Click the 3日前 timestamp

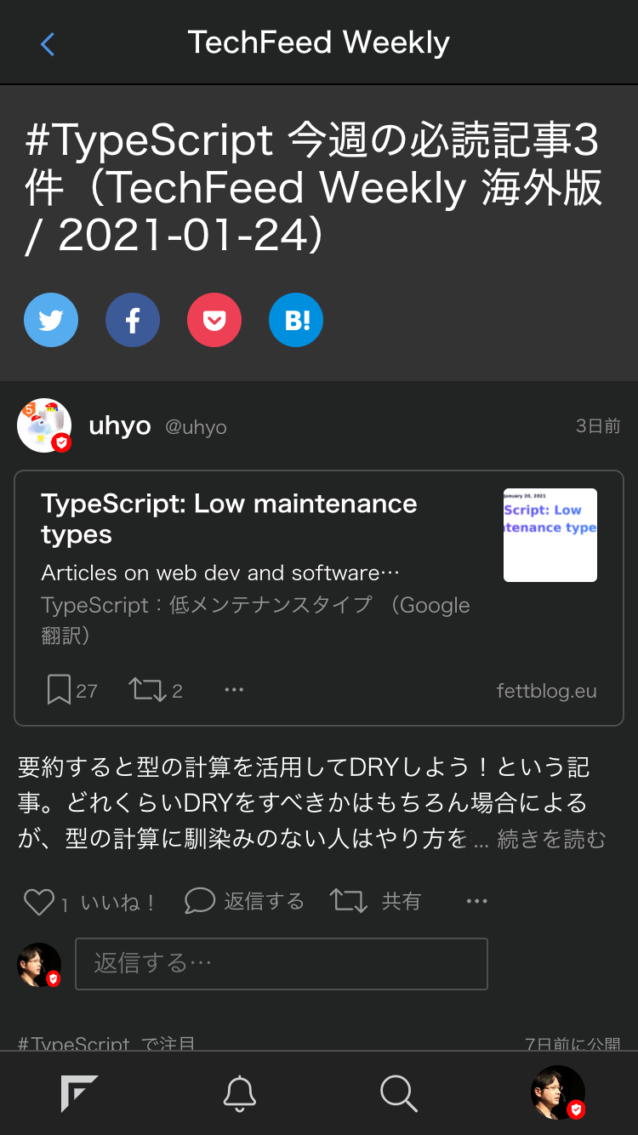click(598, 426)
